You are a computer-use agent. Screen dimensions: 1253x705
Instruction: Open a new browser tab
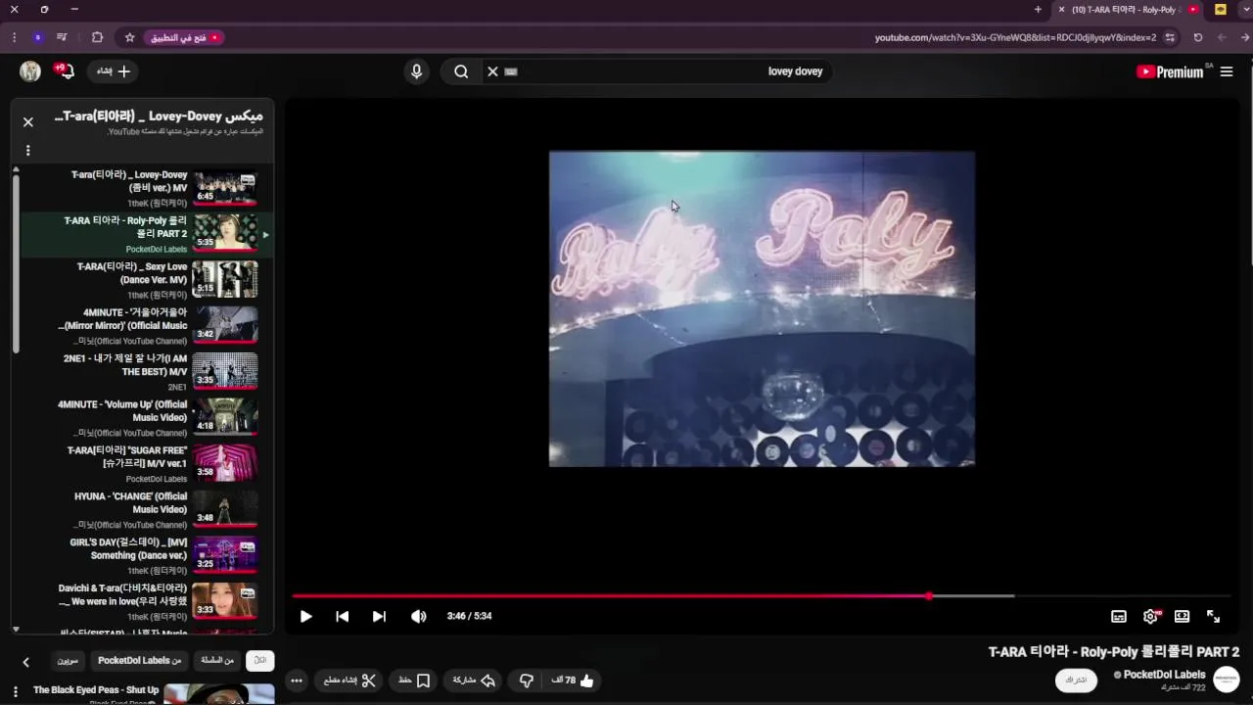point(1038,10)
